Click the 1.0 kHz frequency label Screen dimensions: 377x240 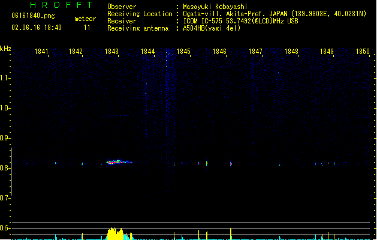click(5, 108)
